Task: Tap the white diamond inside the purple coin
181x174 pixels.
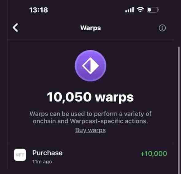Action: (x=90, y=66)
